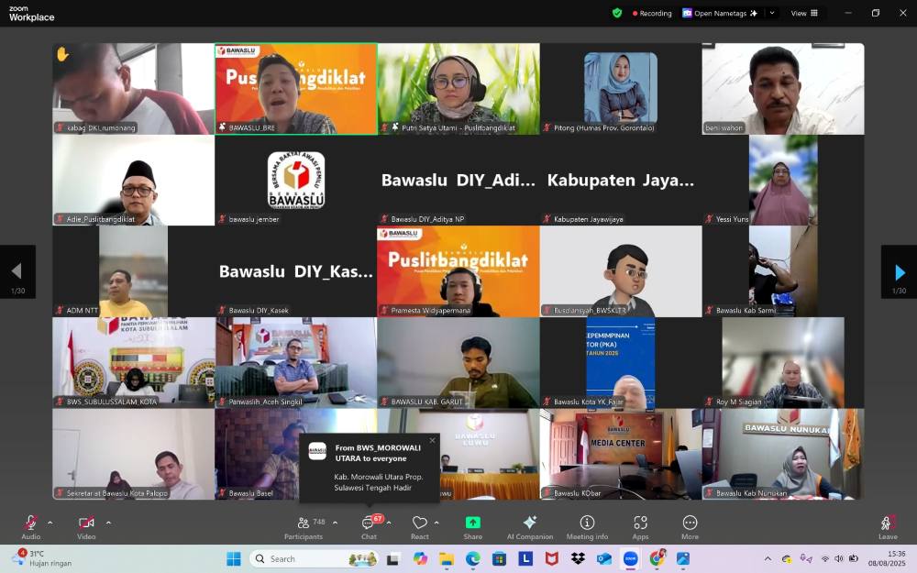Select the Panwaslih_Aceh Singkil video tile
The height and width of the screenshot is (573, 917).
pos(296,362)
